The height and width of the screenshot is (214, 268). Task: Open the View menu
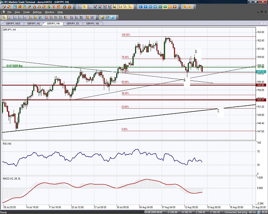point(17,12)
